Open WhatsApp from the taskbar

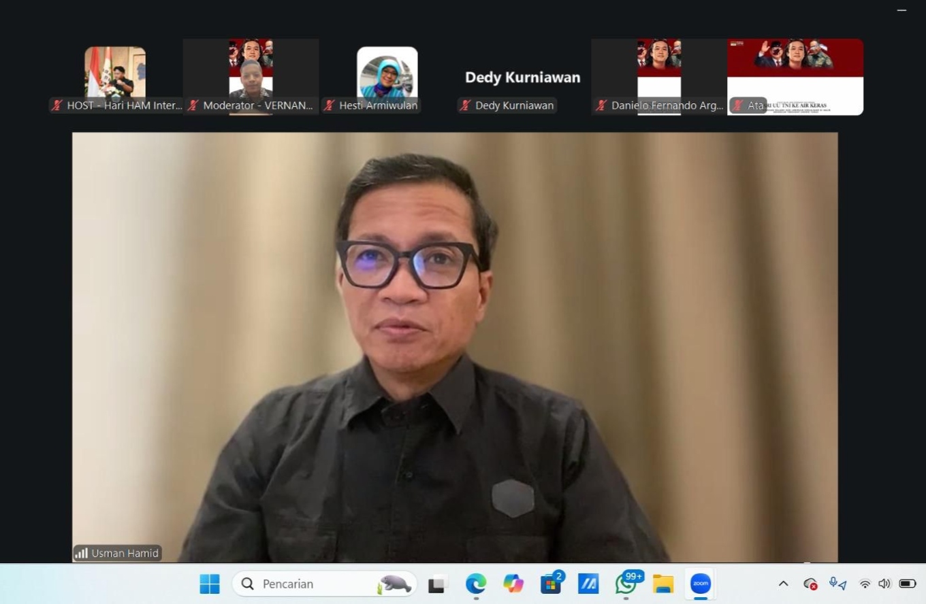(x=626, y=584)
